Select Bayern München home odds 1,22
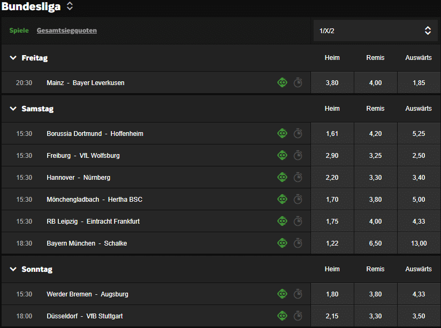The image size is (441, 328). click(x=332, y=243)
